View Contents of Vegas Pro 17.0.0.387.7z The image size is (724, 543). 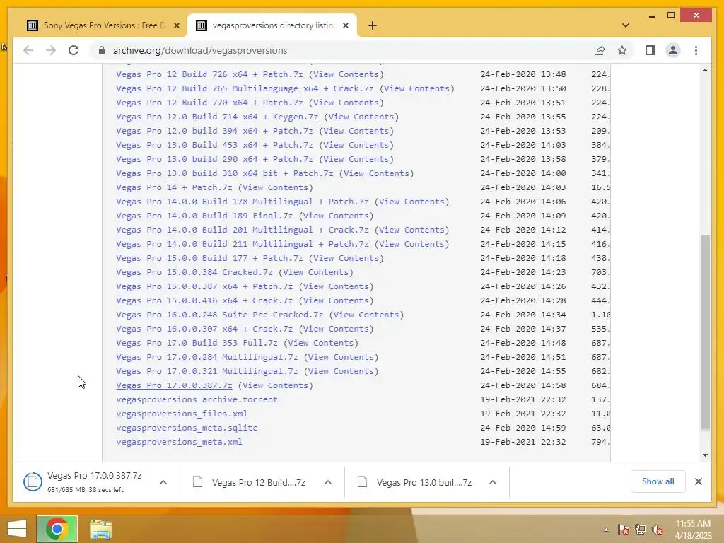[x=275, y=385]
